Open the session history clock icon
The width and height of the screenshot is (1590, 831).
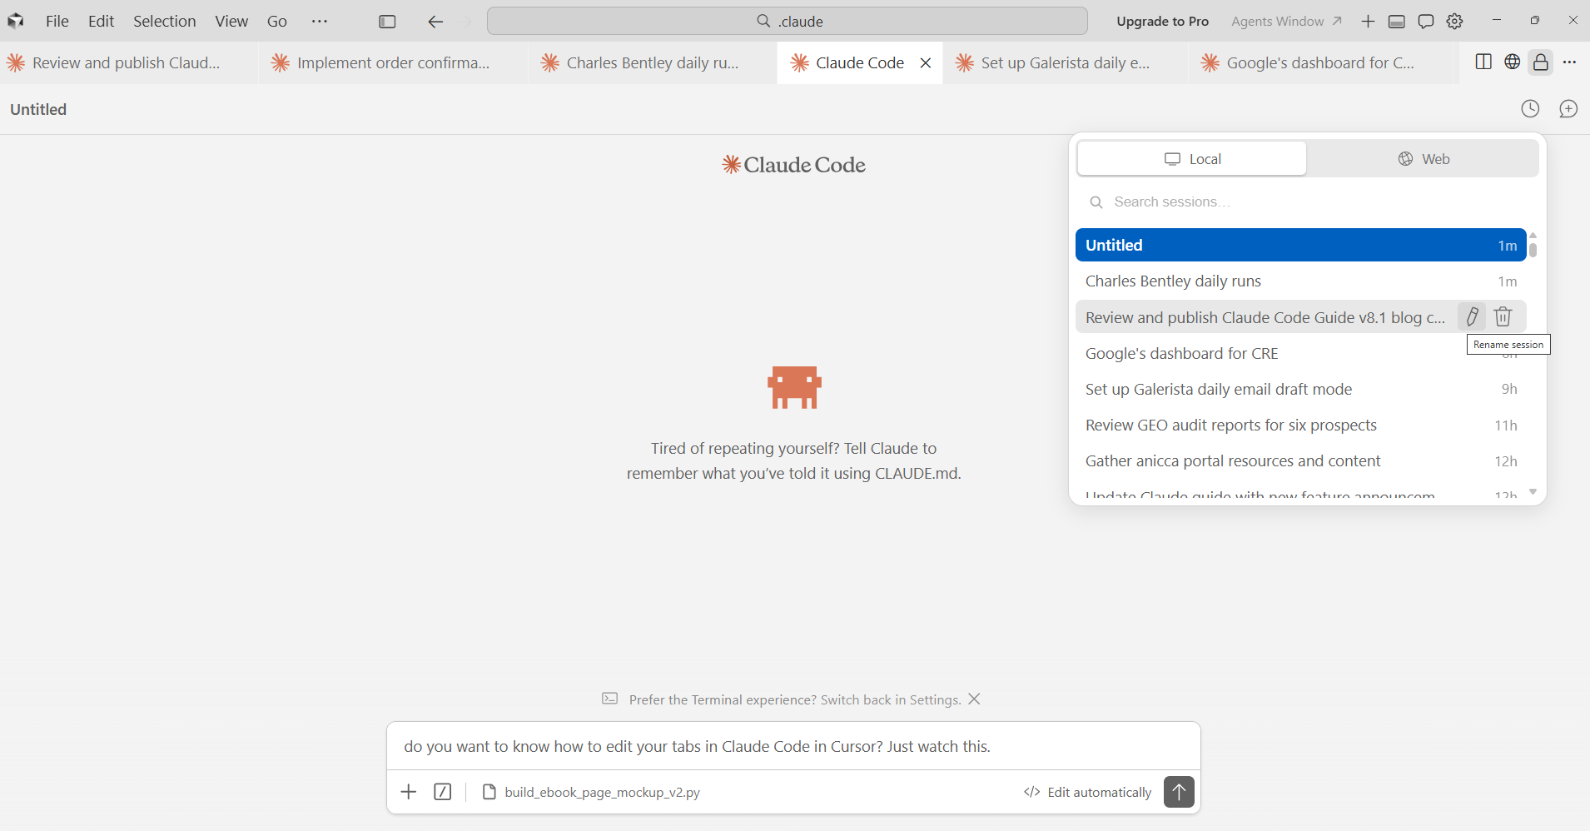coord(1530,109)
